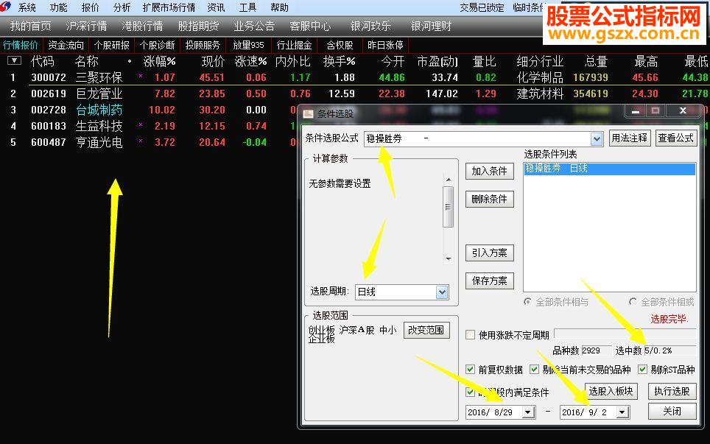Open the 选股周期 日线 dropdown
This screenshot has width=710, height=444.
click(442, 292)
